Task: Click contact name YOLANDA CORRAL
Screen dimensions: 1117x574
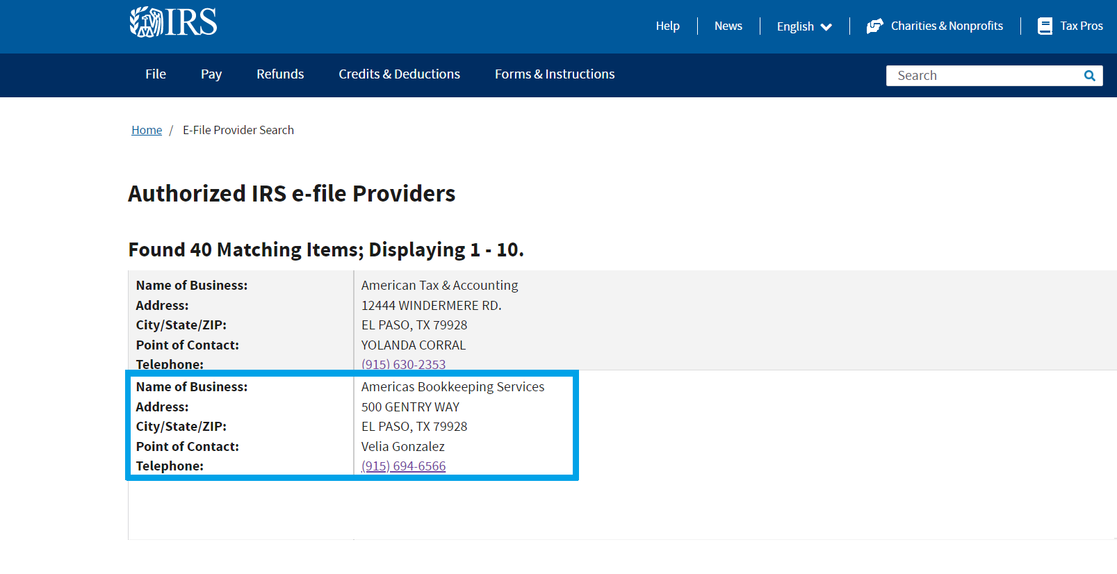Action: coord(414,345)
